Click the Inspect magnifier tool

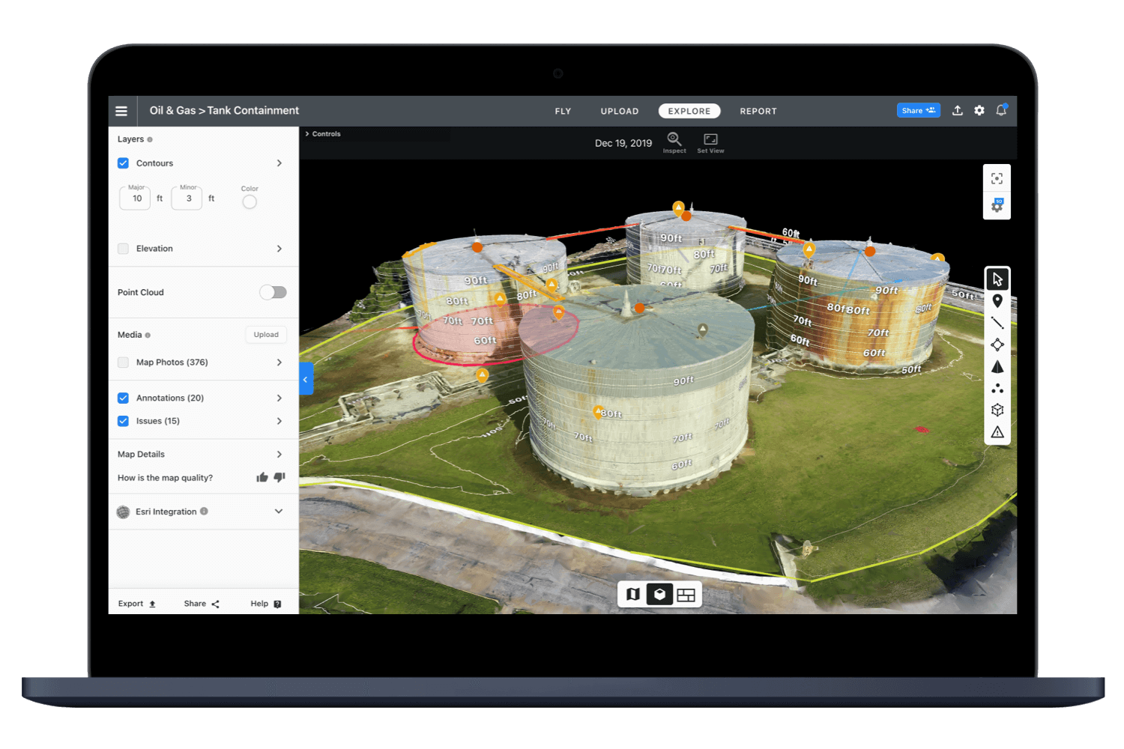(x=674, y=139)
